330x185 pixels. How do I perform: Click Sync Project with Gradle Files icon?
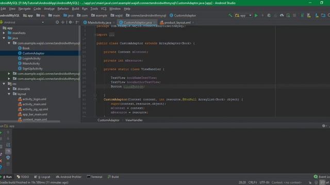[302, 15]
